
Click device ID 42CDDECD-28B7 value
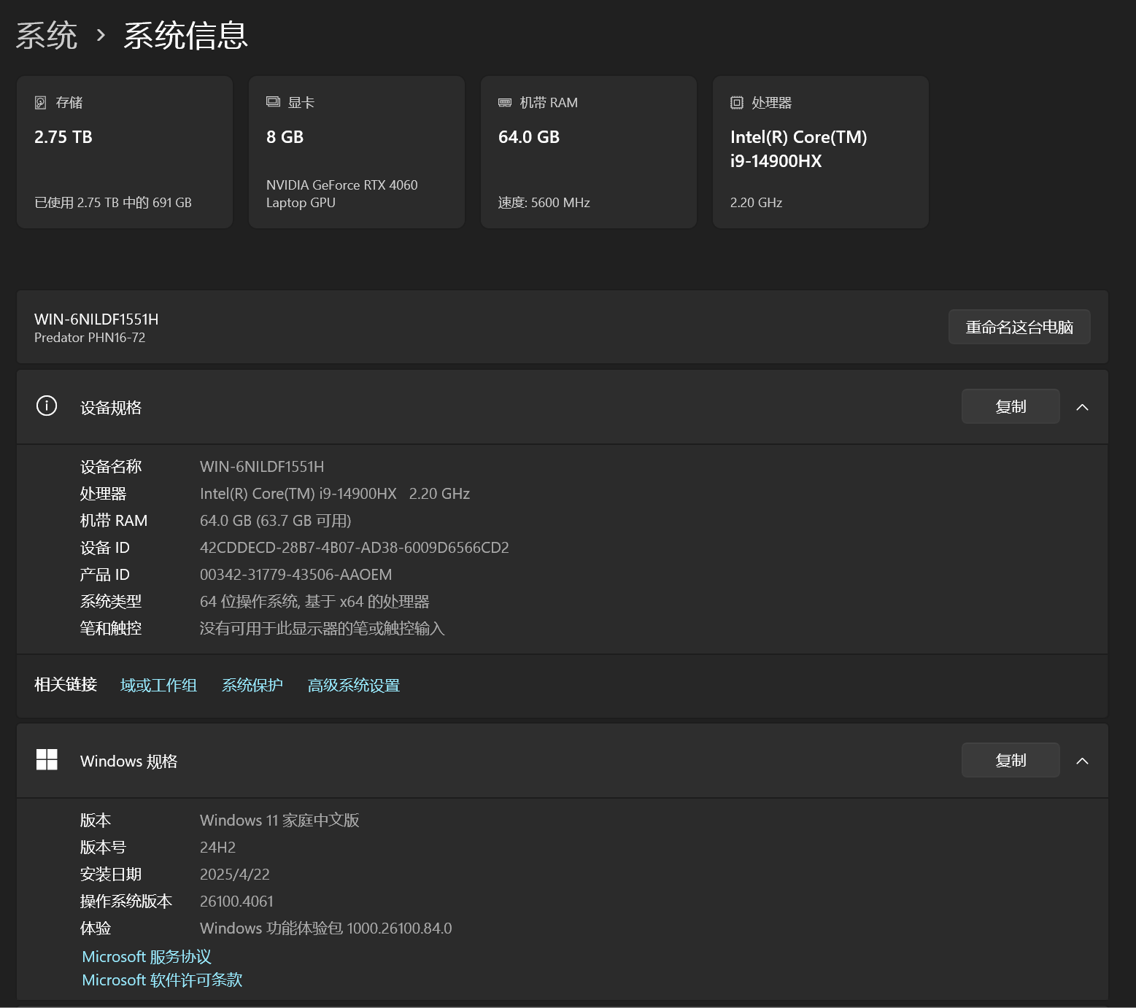[x=355, y=547]
